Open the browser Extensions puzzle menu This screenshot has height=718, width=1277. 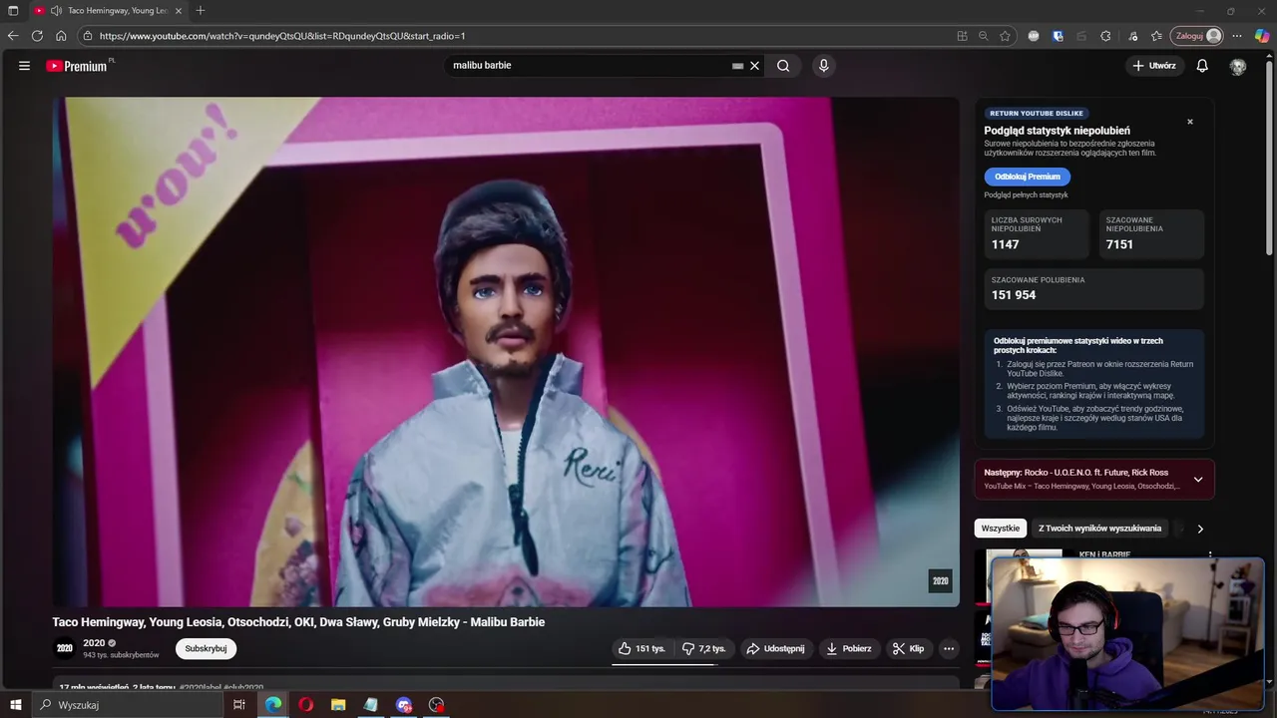click(x=1105, y=36)
